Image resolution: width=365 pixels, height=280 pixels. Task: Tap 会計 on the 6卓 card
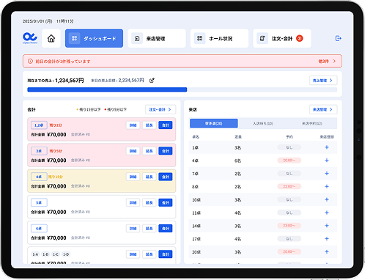pos(166,229)
